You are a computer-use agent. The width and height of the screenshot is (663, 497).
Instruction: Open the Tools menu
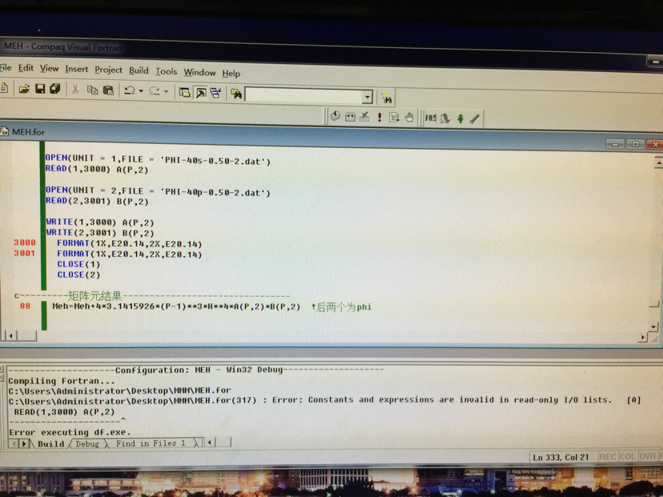167,71
